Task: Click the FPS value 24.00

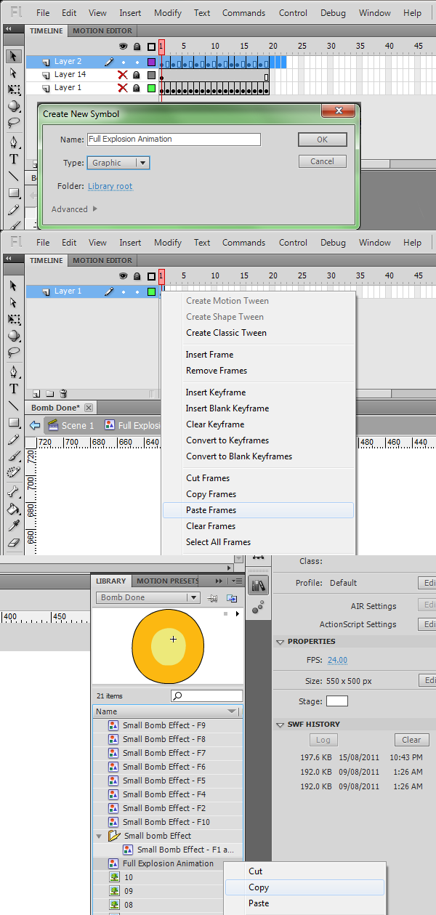Action: coord(337,660)
